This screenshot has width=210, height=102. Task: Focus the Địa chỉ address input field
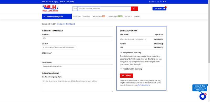click(x=59, y=48)
